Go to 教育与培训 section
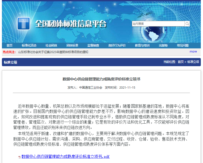The height and width of the screenshot is (163, 203). [x=142, y=45]
